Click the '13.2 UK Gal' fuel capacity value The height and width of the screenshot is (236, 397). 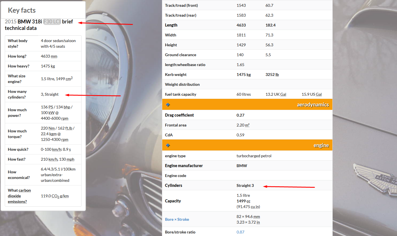(x=276, y=94)
